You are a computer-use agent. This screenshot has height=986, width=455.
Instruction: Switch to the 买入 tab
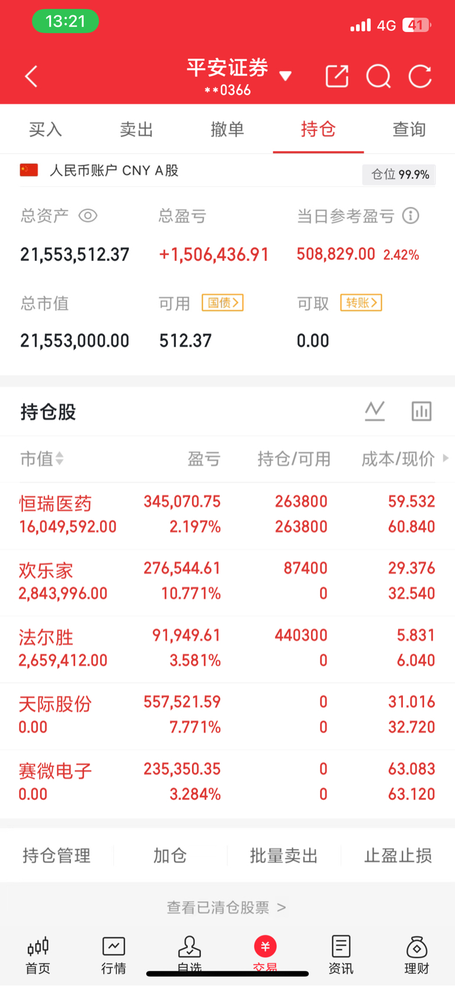[45, 129]
